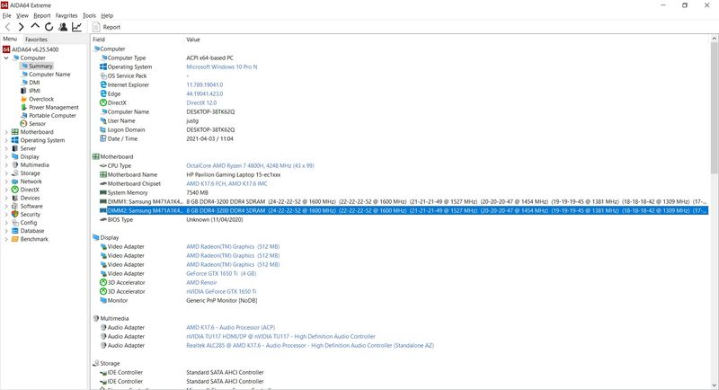Expand the DirectX tree node
Viewport: 719px width, 390px height.
[x=6, y=190]
